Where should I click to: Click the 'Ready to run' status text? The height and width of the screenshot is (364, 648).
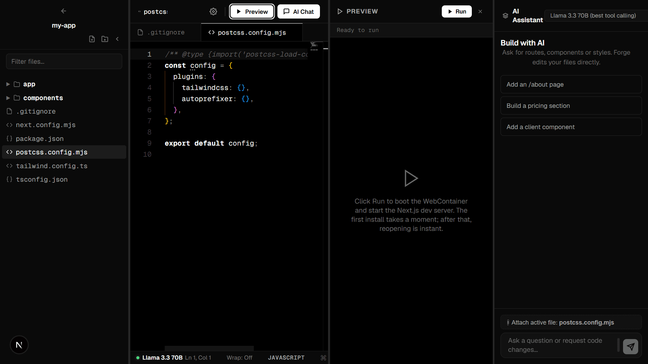tap(358, 30)
